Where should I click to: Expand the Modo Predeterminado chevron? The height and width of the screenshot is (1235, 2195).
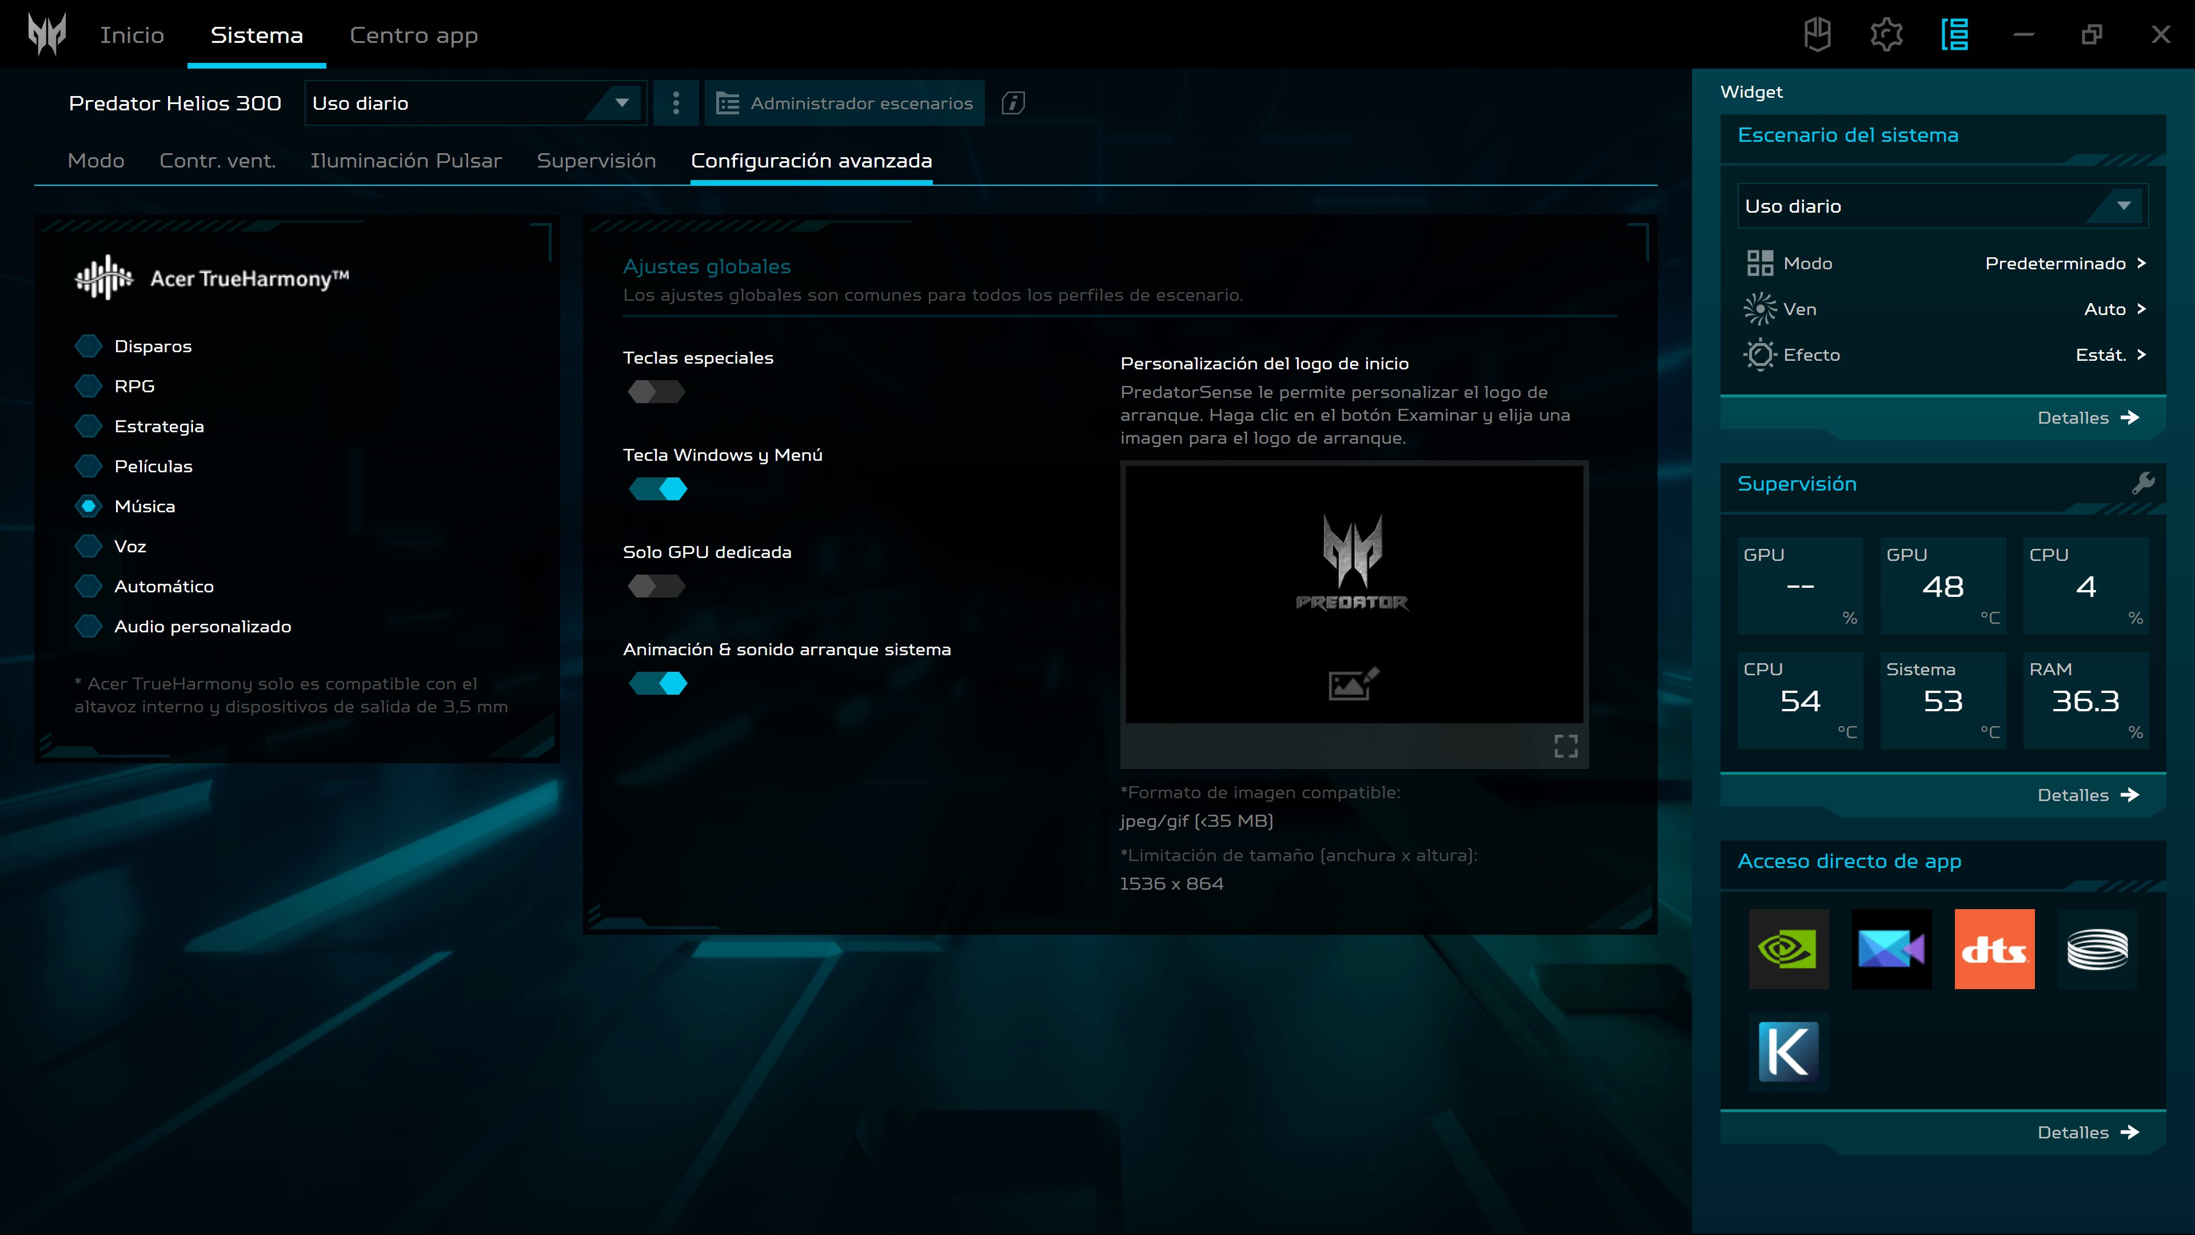tap(2141, 264)
